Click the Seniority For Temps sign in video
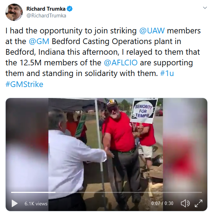Screen dimensions: 213x216 click(x=144, y=110)
